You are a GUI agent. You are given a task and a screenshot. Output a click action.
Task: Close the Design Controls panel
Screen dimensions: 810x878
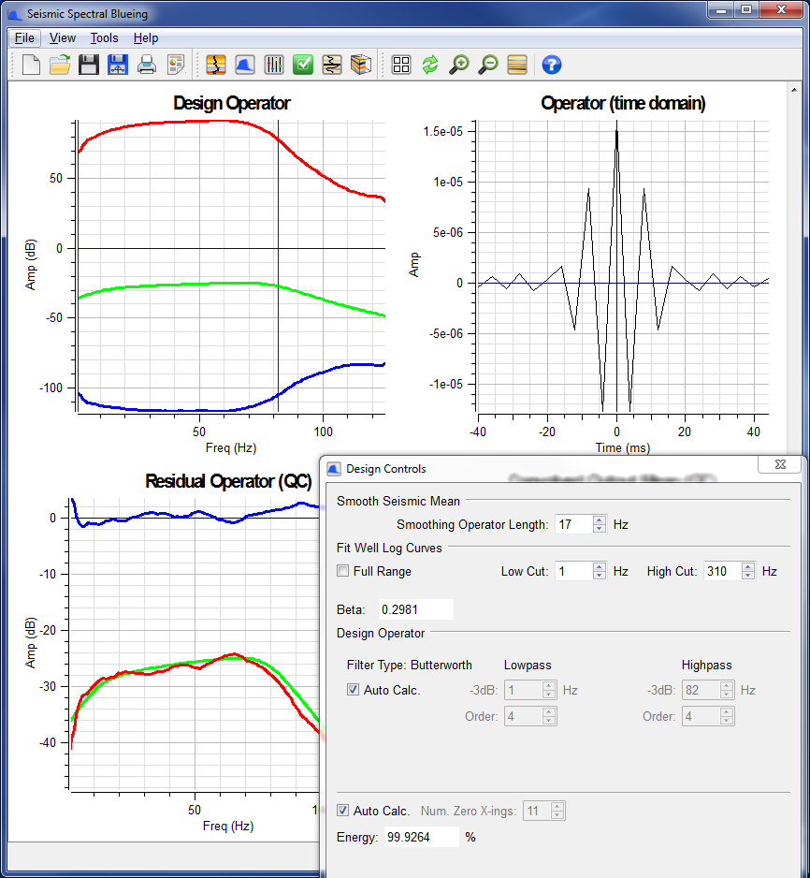click(780, 464)
